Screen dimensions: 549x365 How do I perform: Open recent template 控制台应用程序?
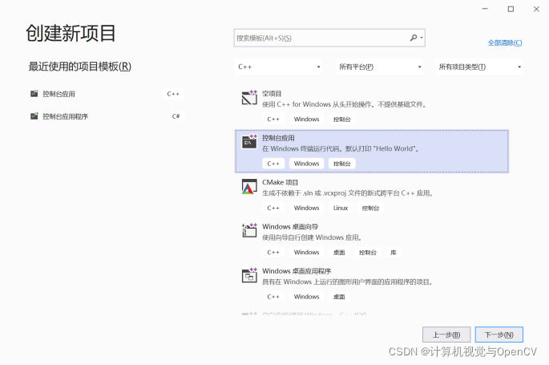point(107,116)
